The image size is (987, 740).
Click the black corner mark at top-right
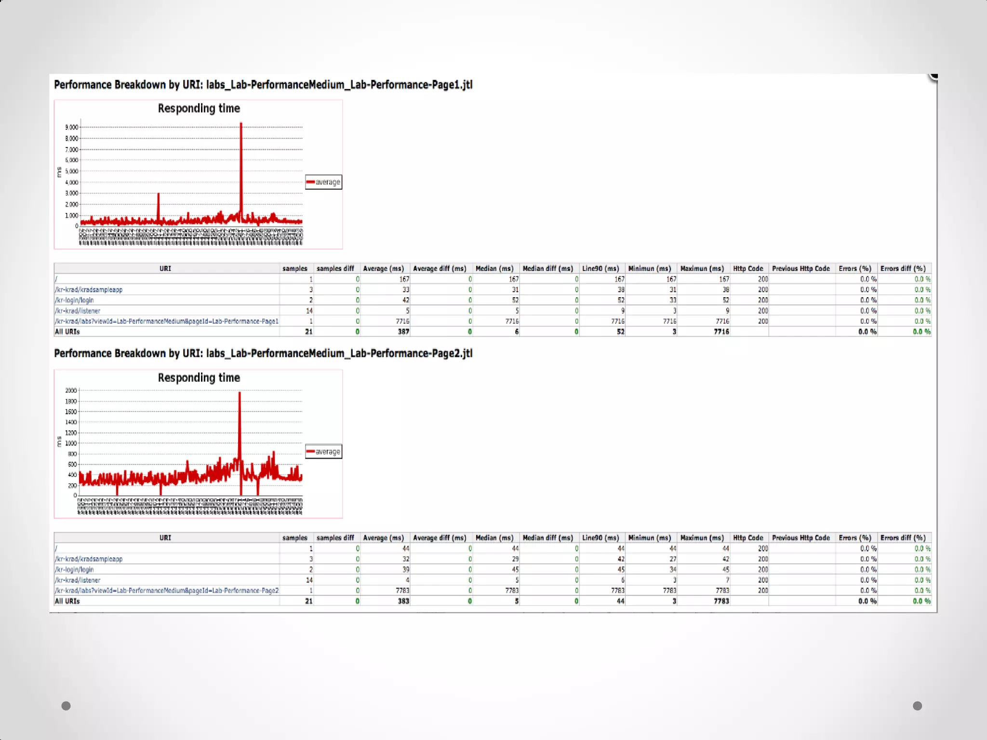click(934, 77)
